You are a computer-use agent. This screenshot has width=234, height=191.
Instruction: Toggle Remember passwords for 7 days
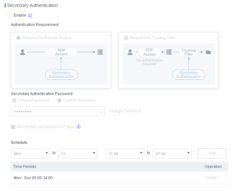pos(13,127)
